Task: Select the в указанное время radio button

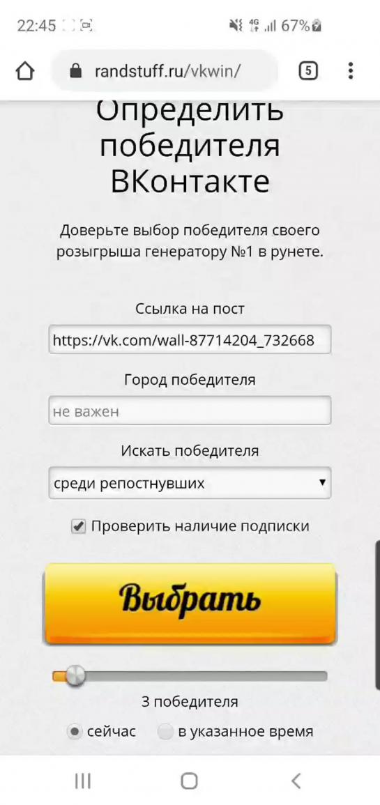Action: point(165,732)
